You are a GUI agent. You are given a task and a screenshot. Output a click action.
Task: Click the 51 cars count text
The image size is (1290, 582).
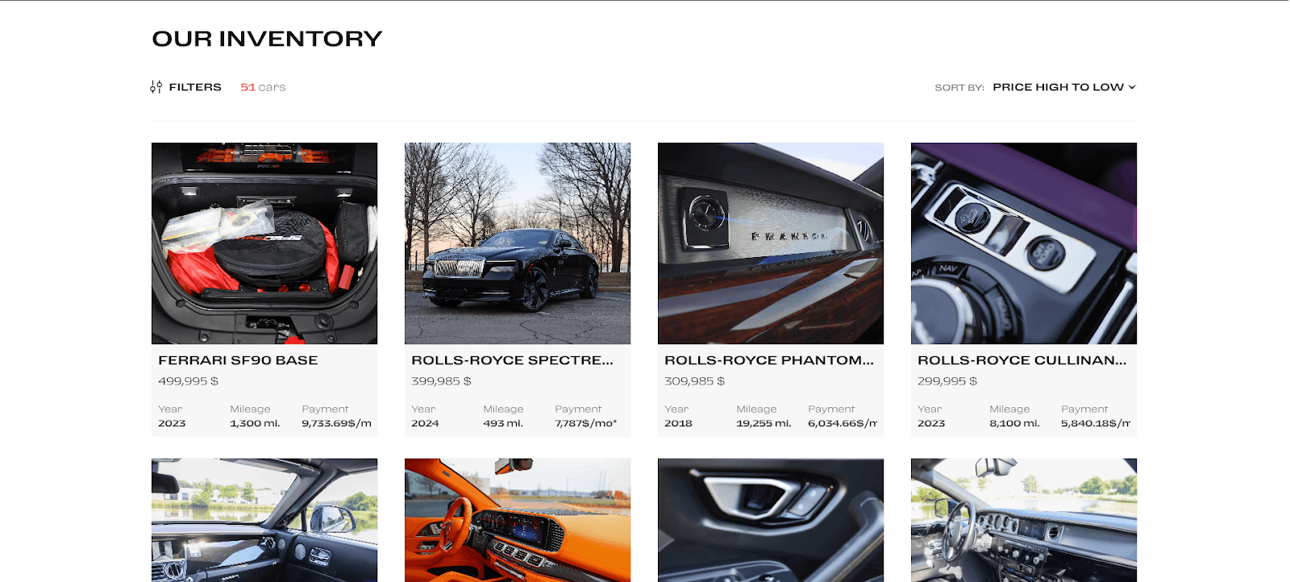[x=263, y=87]
